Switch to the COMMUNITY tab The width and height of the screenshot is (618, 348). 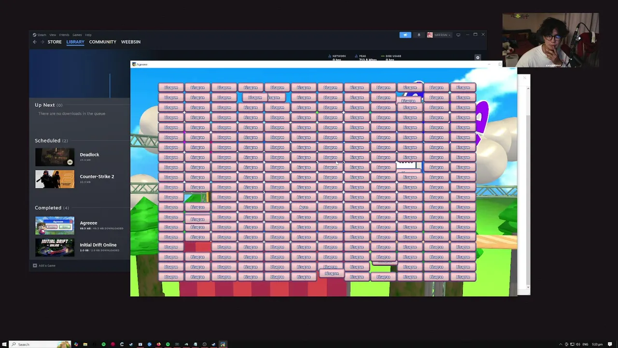pyautogui.click(x=103, y=42)
